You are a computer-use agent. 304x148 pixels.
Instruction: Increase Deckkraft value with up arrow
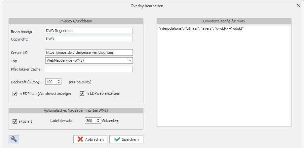(58, 80)
